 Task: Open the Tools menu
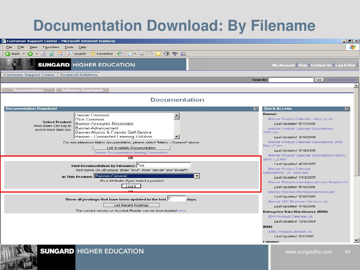(x=69, y=47)
